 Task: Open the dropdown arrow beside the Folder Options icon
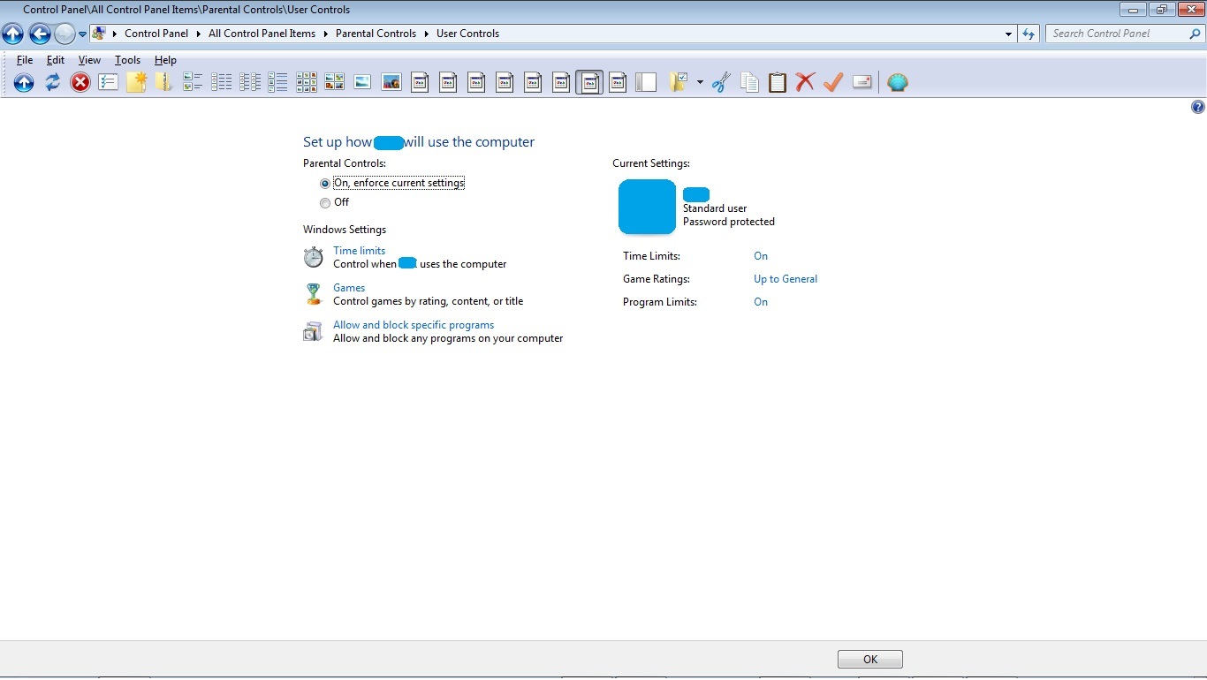(700, 82)
